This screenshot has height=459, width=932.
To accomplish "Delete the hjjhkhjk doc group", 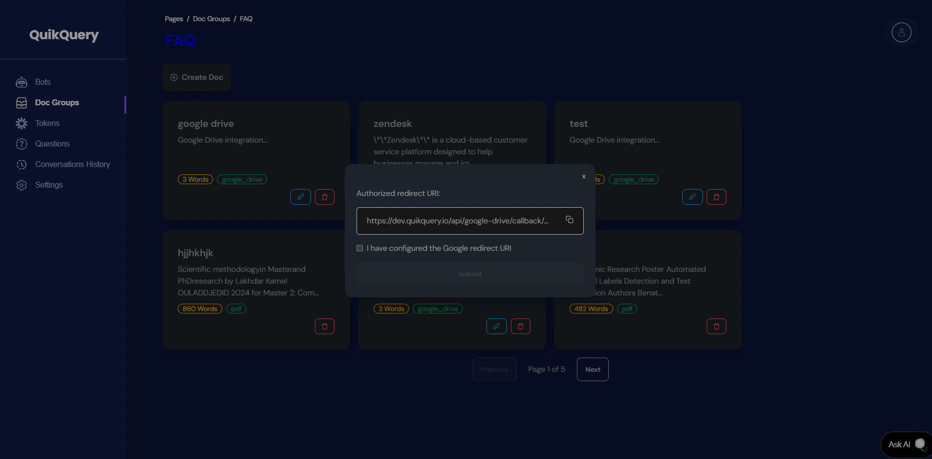I will [324, 326].
